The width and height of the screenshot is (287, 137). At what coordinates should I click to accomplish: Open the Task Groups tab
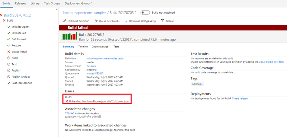(52, 4)
